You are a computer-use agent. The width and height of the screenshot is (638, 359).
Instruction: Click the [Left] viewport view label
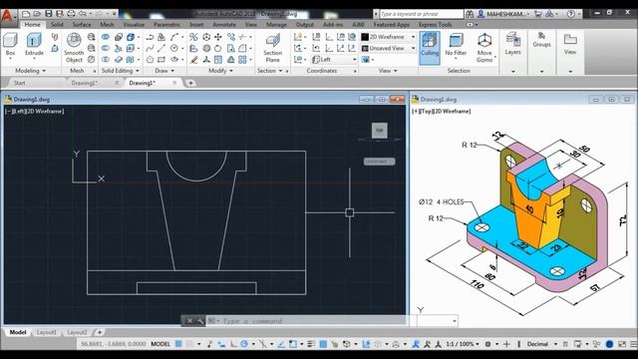[18, 111]
